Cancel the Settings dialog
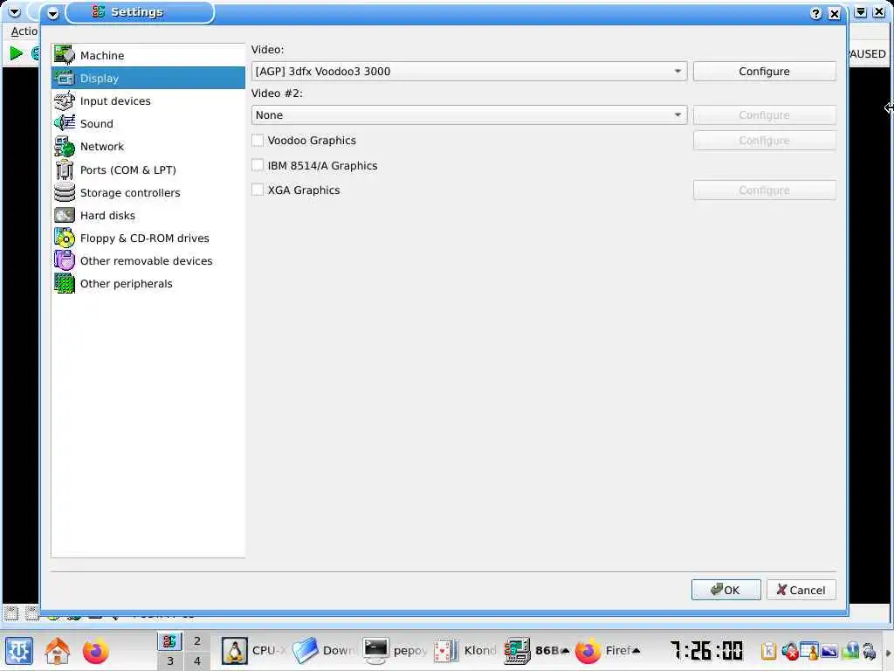 pos(801,590)
